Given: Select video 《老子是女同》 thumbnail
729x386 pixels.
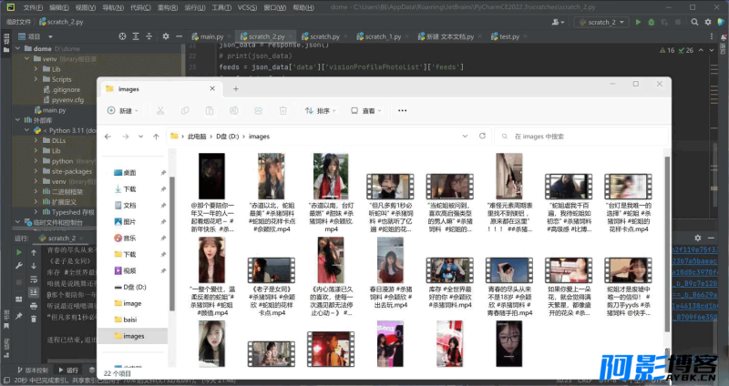Looking at the screenshot, I should pyautogui.click(x=271, y=270).
